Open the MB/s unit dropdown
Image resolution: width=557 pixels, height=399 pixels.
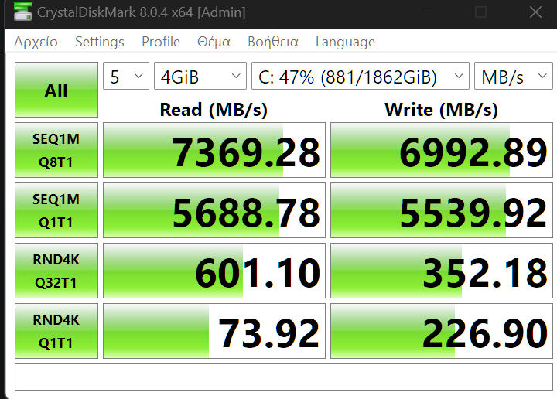[x=514, y=76]
